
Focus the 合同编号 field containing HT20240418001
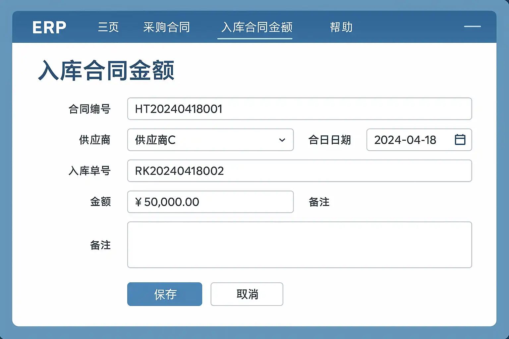299,109
